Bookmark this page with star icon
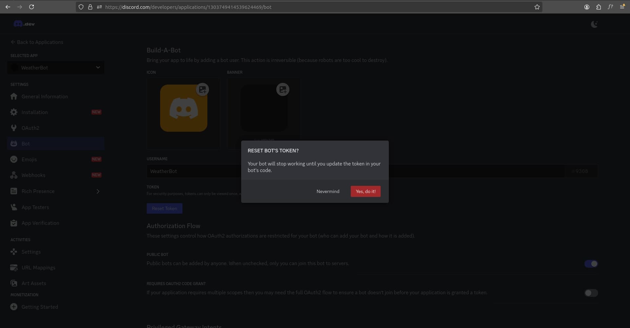The image size is (630, 328). [537, 7]
